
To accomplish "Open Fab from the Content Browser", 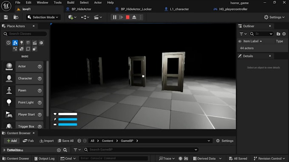I will pyautogui.click(x=28, y=141).
